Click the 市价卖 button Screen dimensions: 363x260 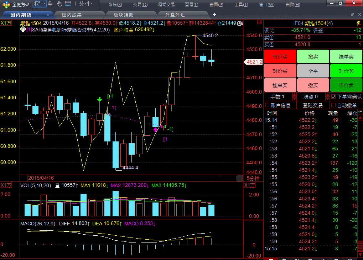[346, 85]
